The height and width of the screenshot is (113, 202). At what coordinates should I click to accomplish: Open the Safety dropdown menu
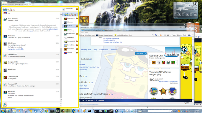coord(179,35)
